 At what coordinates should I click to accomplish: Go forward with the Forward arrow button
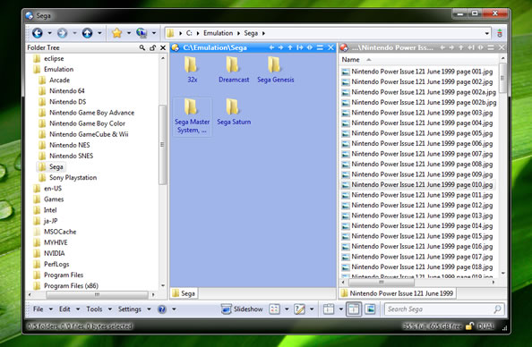(62, 33)
